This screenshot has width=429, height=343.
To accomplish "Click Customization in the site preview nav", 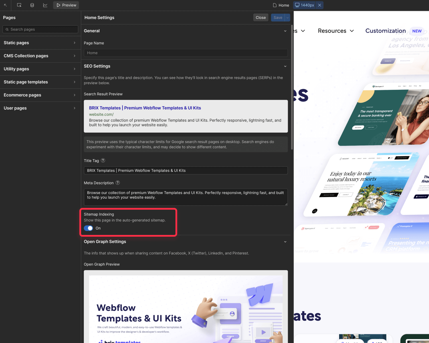I will [386, 31].
